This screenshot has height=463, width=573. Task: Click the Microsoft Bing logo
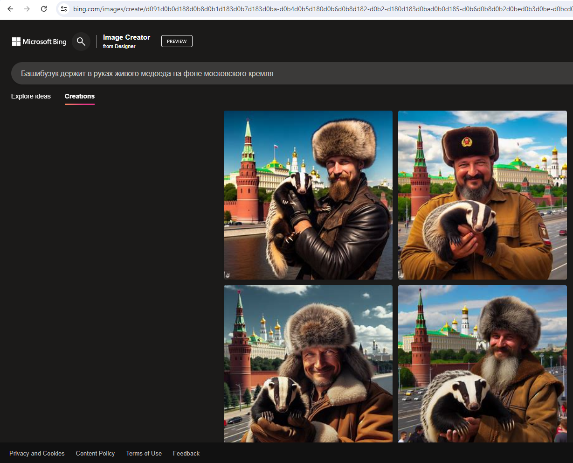point(40,42)
